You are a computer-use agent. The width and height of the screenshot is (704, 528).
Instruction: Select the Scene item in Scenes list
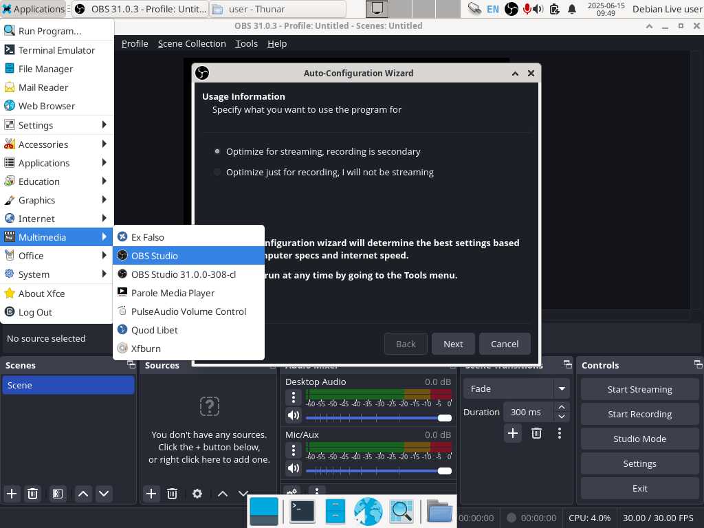(x=68, y=385)
